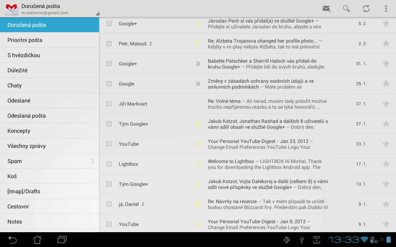The image size is (396, 247).
Task: Open the Doručená pošta label
Action: [49, 25]
